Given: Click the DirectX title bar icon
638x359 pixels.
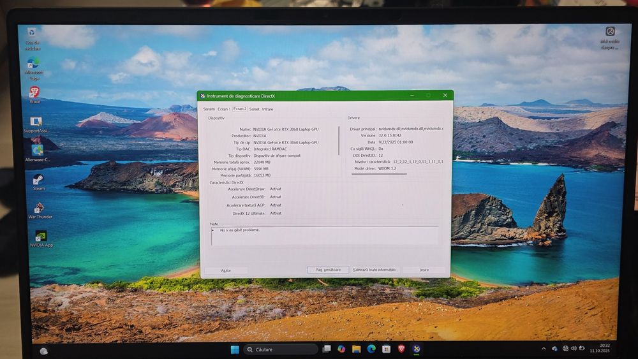Looking at the screenshot, I should tap(203, 96).
